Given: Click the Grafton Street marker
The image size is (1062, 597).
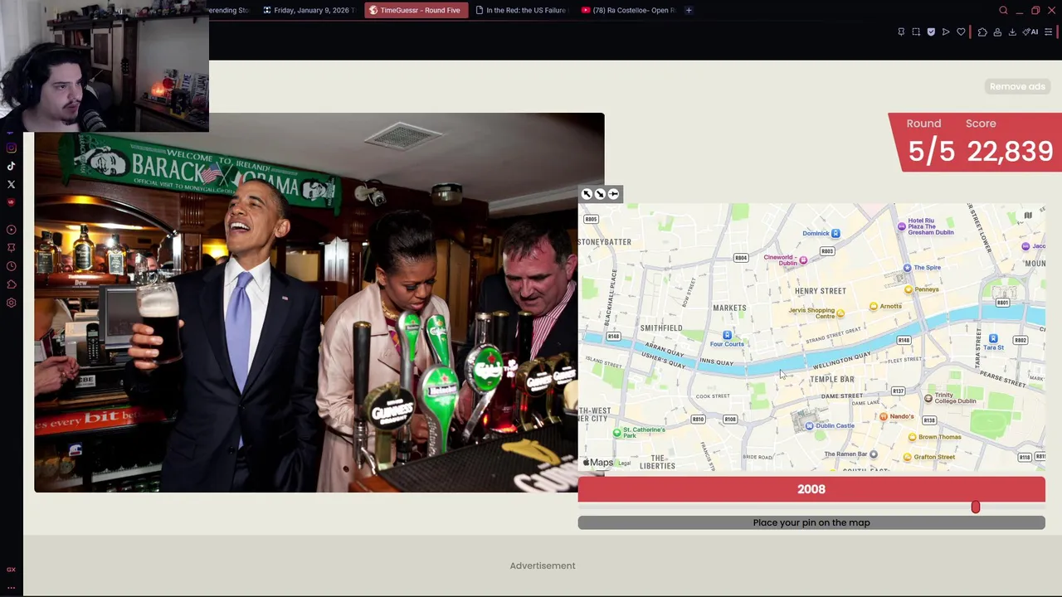Looking at the screenshot, I should 908,457.
